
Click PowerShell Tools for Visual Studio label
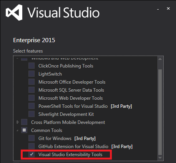click(x=73, y=106)
